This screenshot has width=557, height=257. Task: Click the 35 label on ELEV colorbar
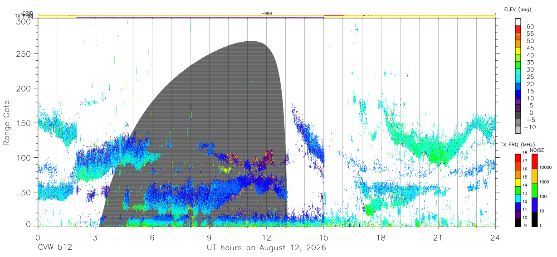pos(530,63)
